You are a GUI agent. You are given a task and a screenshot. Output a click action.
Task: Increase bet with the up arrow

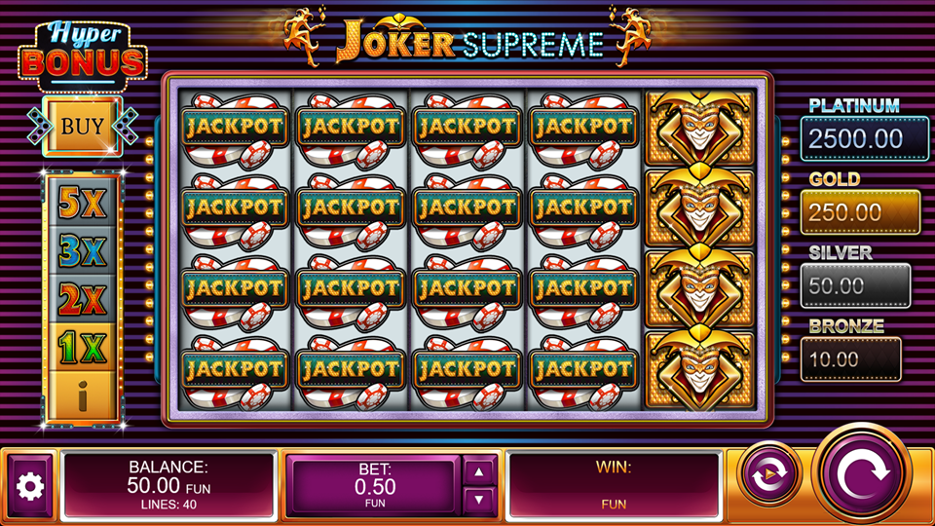click(479, 472)
